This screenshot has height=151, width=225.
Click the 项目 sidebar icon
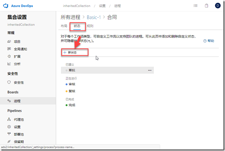(x=9, y=42)
